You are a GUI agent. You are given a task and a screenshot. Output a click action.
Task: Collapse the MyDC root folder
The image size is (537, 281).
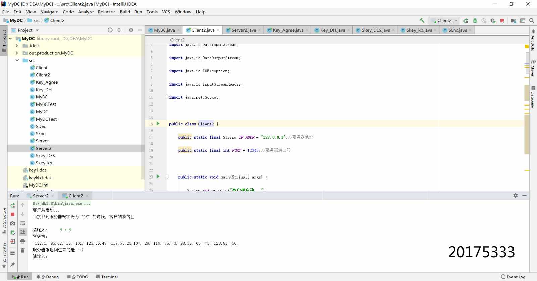[x=10, y=39]
